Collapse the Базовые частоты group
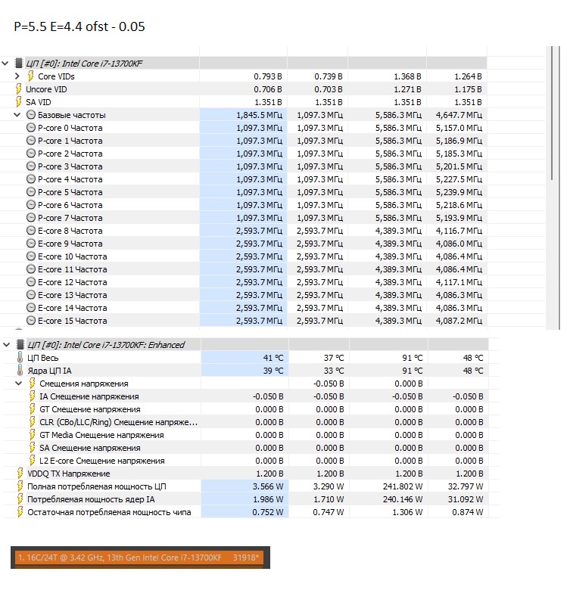Screen dimensions: 567x615 [x=17, y=115]
